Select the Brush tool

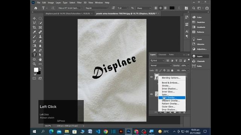[34, 37]
